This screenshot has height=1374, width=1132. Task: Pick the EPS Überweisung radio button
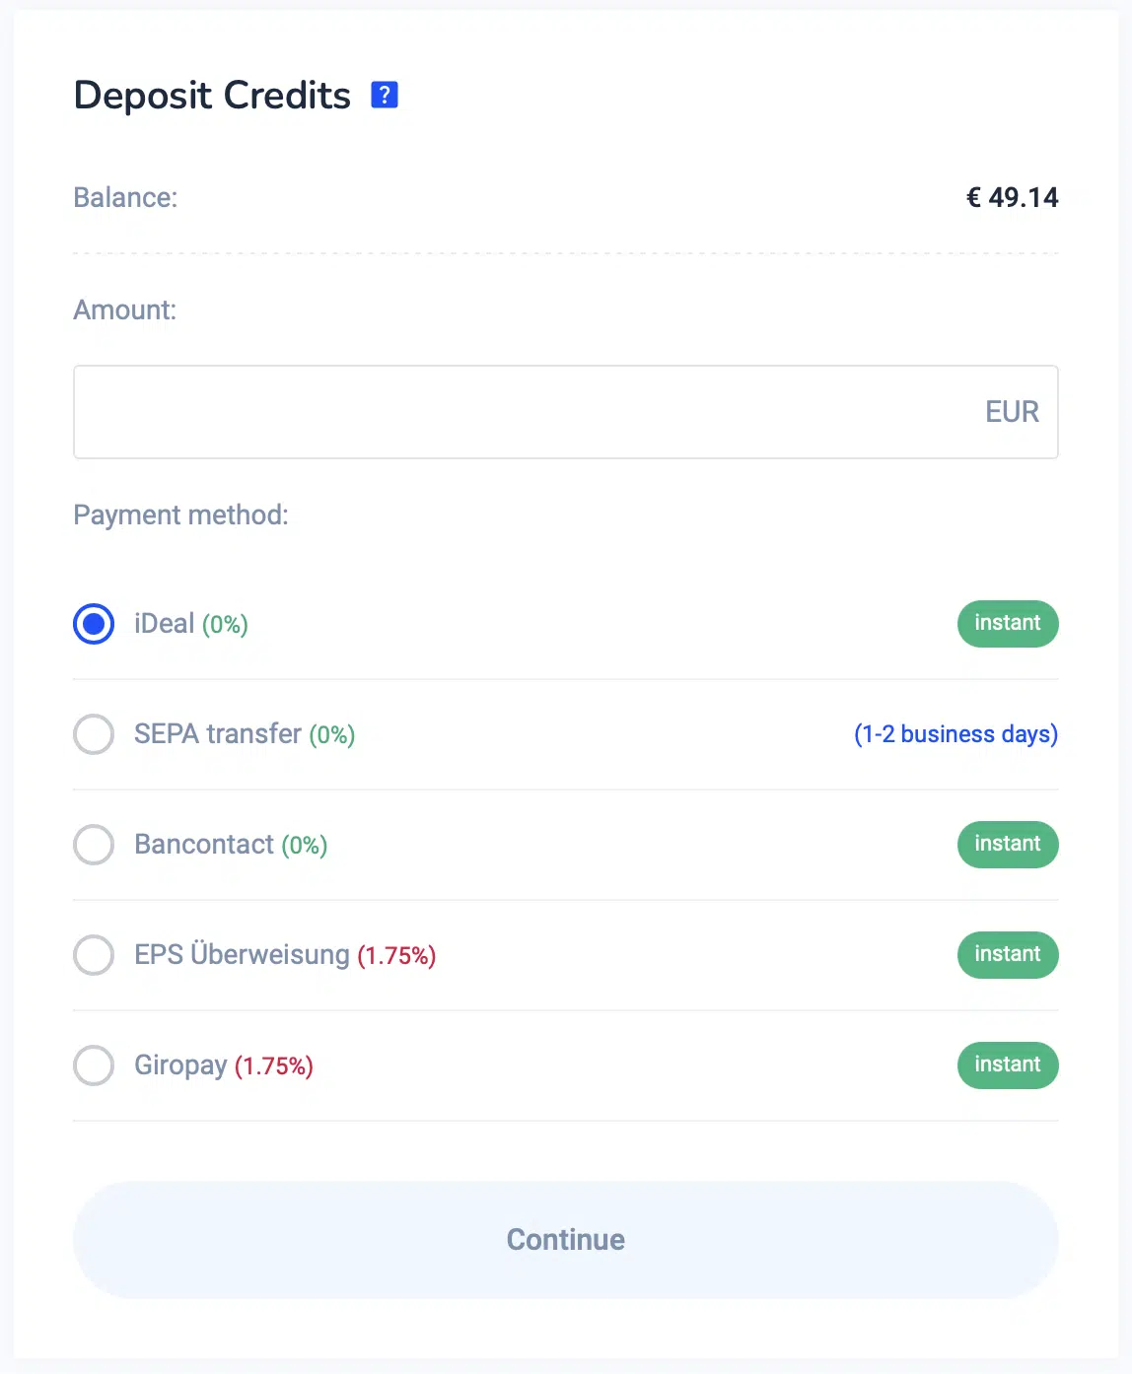pyautogui.click(x=94, y=955)
